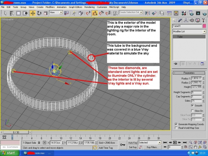This screenshot has height=156, width=208.
Task: Toggle the Smooth checkbox
Action: (x=192, y=105)
